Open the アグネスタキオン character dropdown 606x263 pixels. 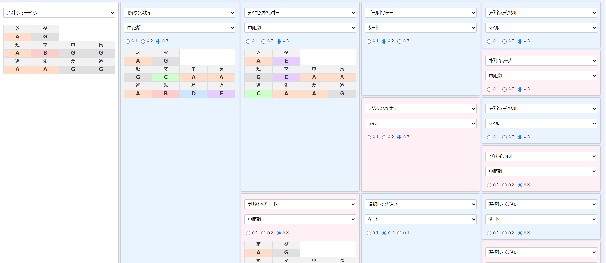[421, 109]
